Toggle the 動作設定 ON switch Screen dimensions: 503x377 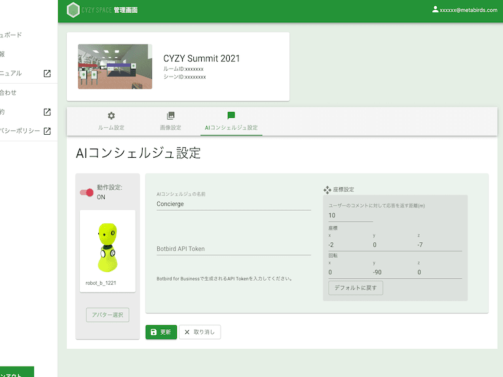coord(86,192)
